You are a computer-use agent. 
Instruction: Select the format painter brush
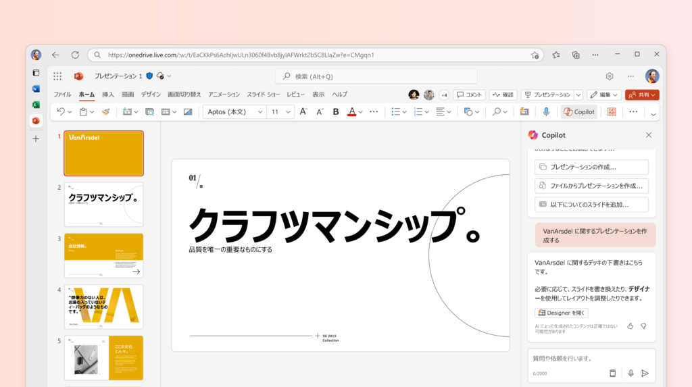106,112
